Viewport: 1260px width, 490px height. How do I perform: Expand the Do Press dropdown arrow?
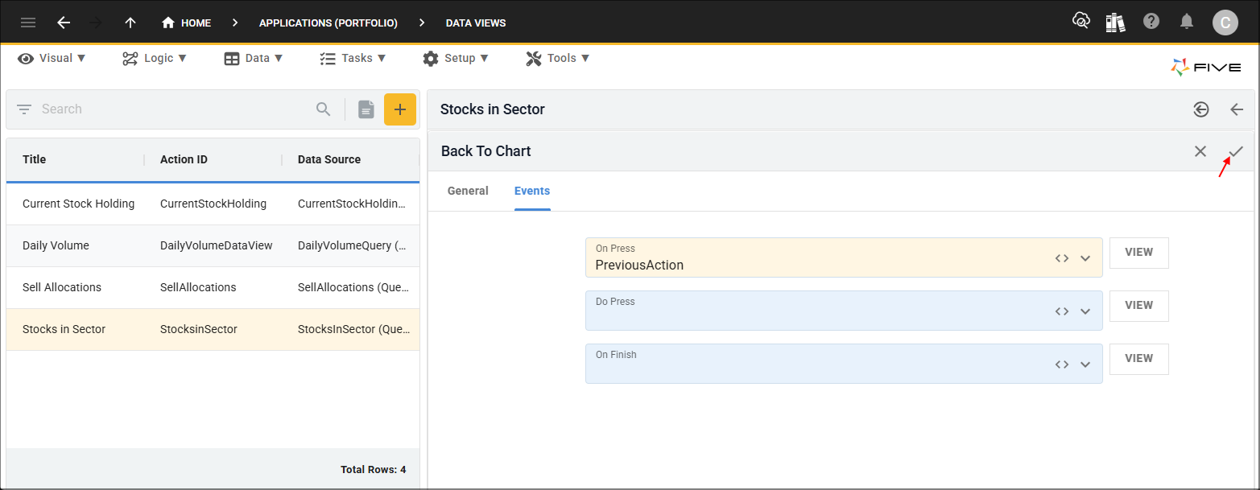pos(1085,311)
